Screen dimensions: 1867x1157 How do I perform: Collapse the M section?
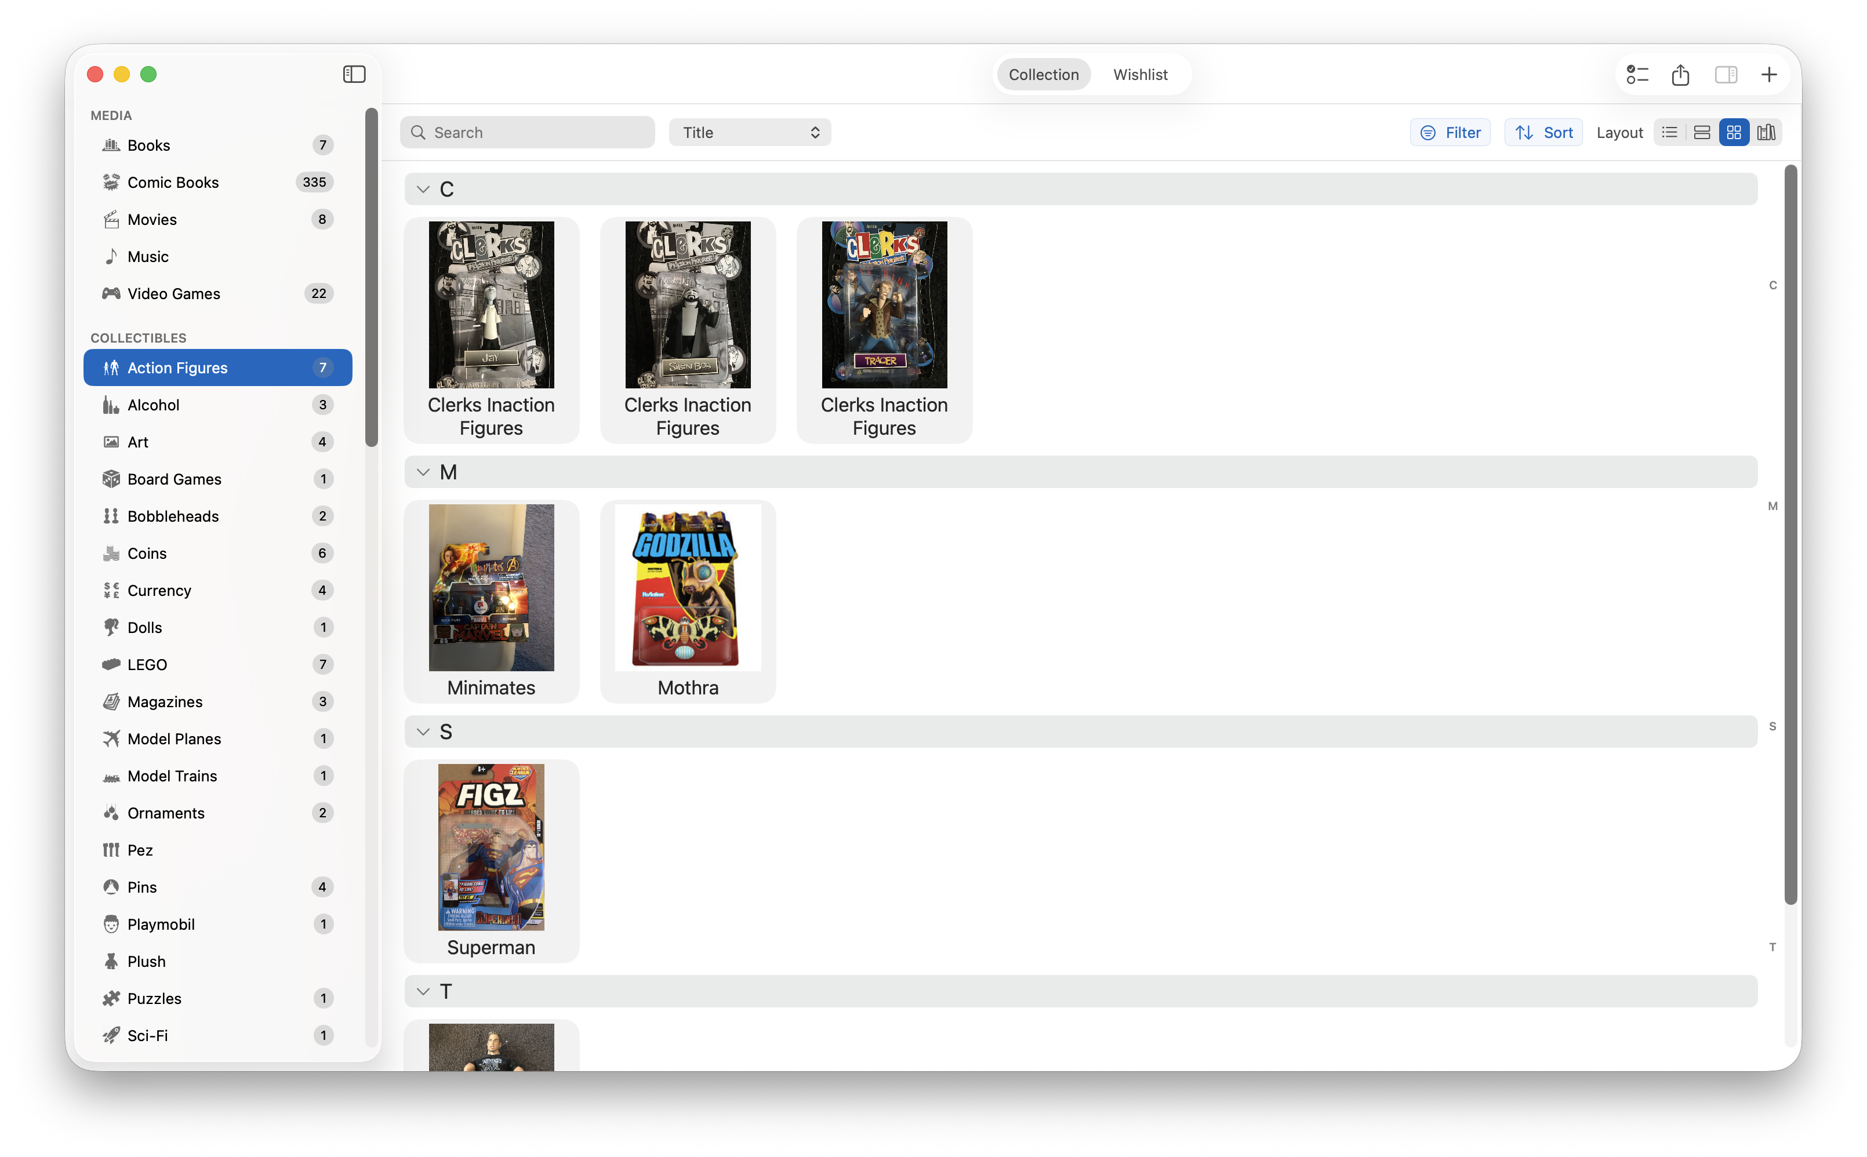coord(424,471)
